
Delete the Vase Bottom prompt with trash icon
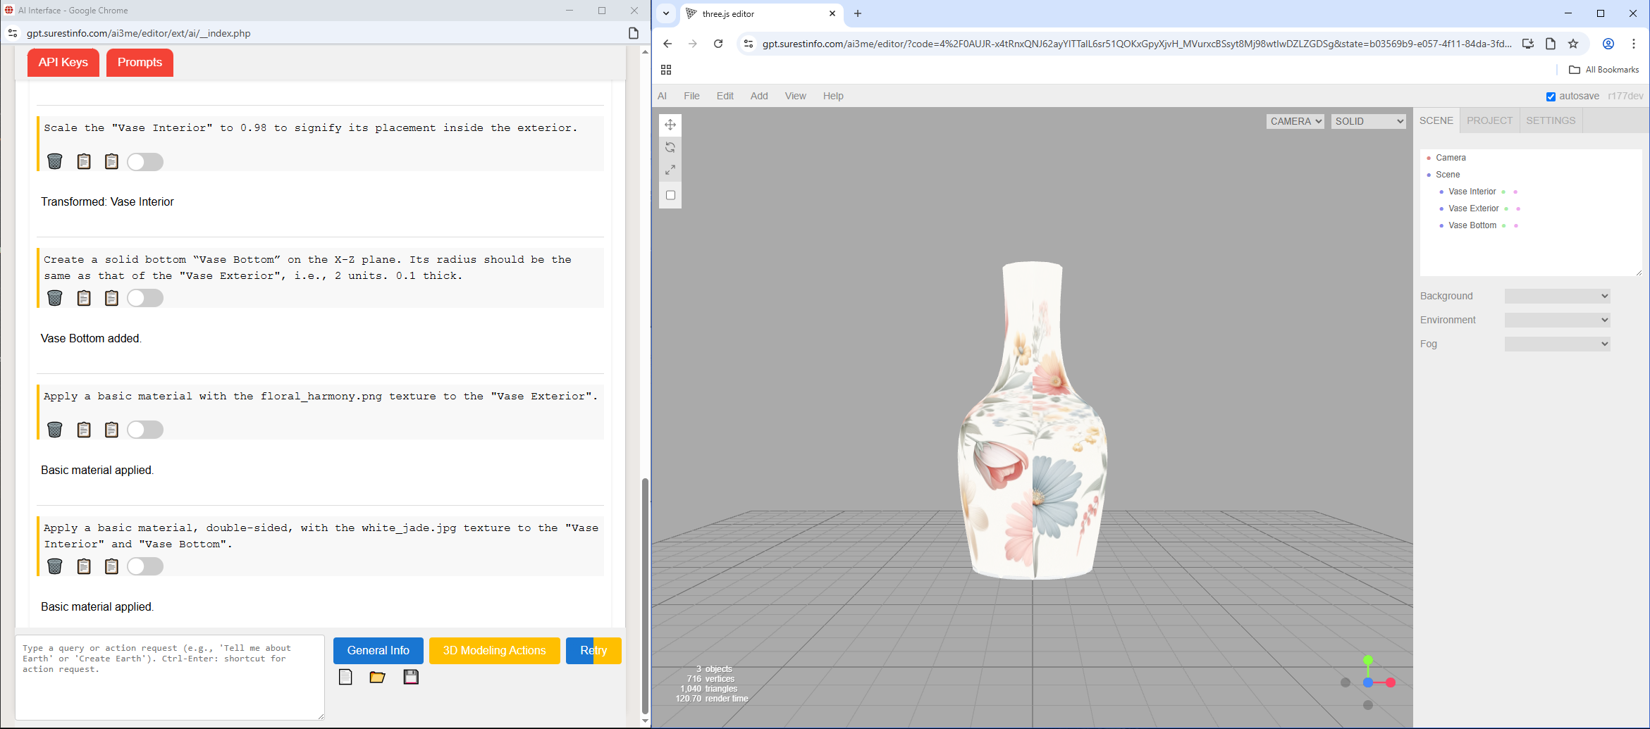(x=55, y=299)
